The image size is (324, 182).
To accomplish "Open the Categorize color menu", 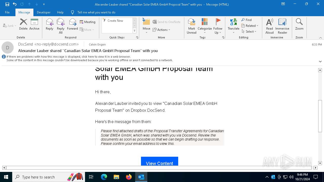I will coord(205,26).
